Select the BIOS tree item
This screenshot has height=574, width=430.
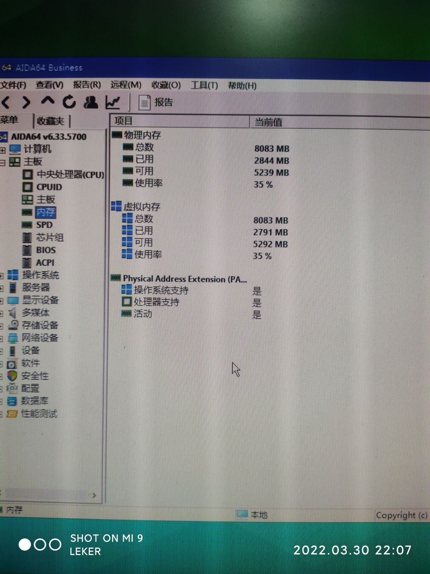[46, 250]
